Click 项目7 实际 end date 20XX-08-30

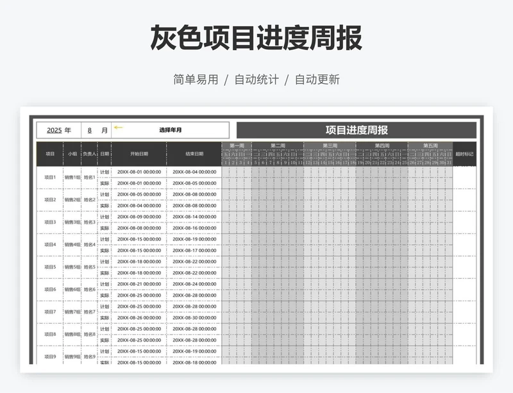tap(194, 318)
